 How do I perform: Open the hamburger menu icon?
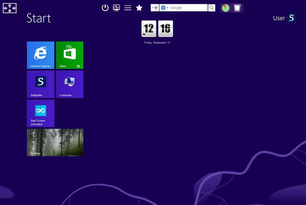pos(128,8)
